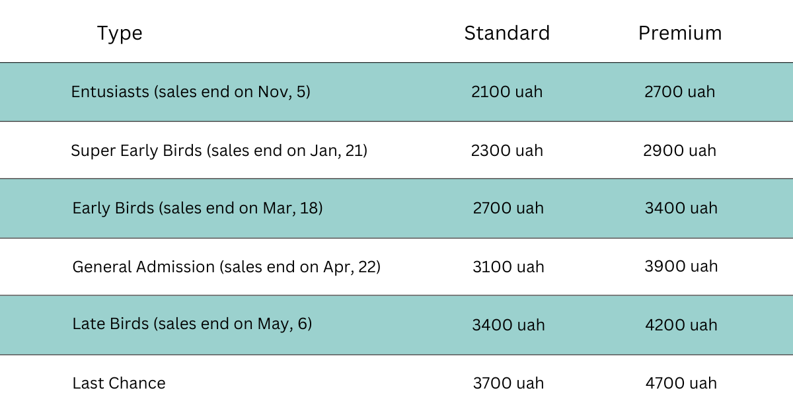This screenshot has width=793, height=415.
Task: Click the 2900 uah Premium price
Action: [679, 151]
